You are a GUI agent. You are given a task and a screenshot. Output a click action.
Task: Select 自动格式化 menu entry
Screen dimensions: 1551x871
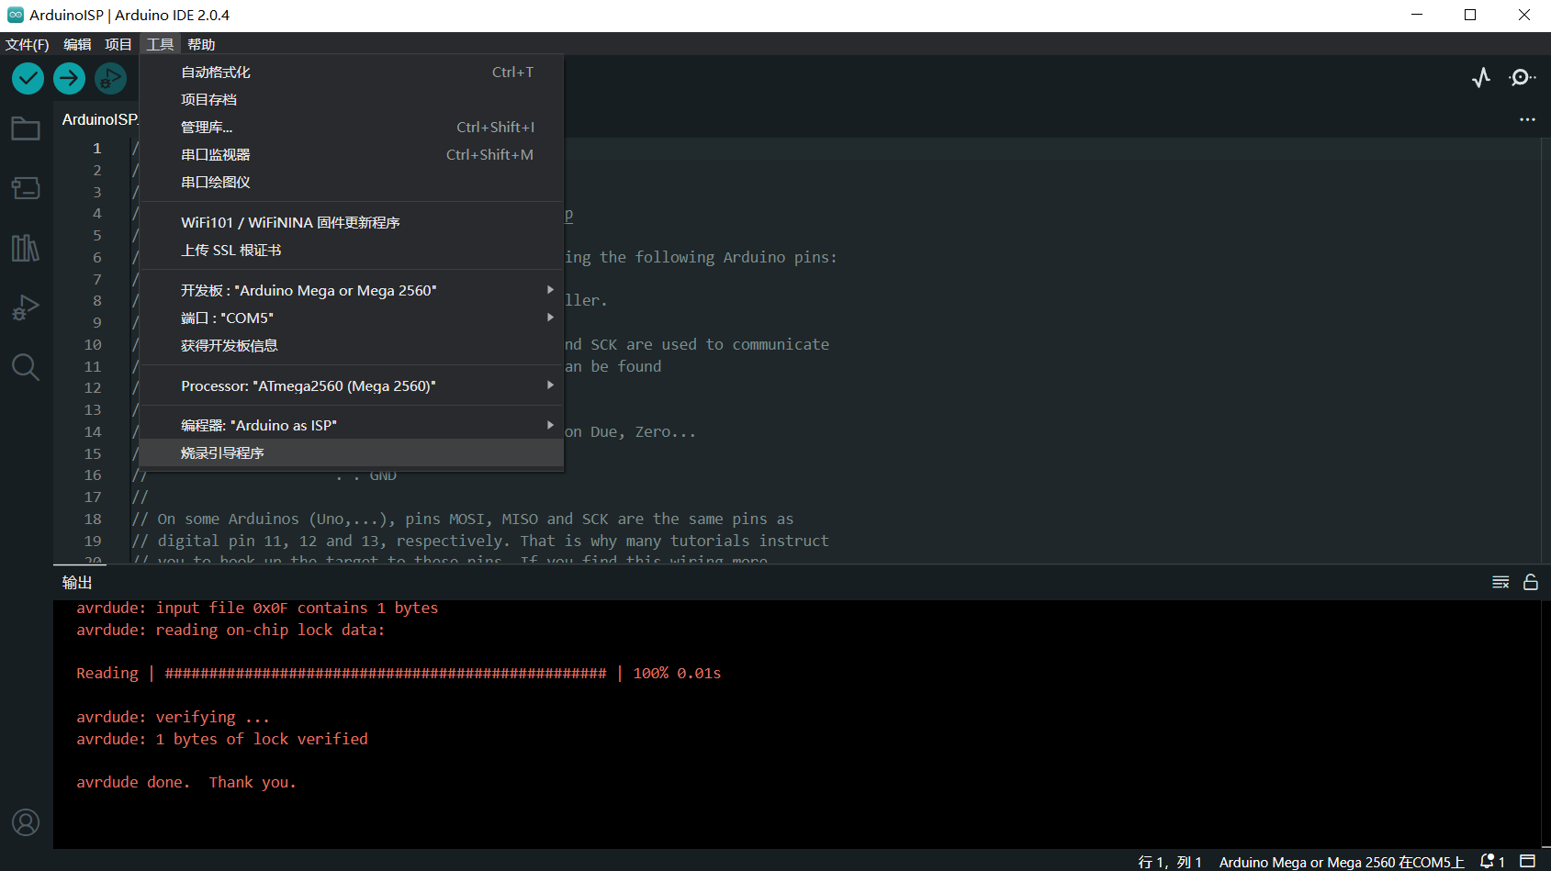(x=352, y=73)
